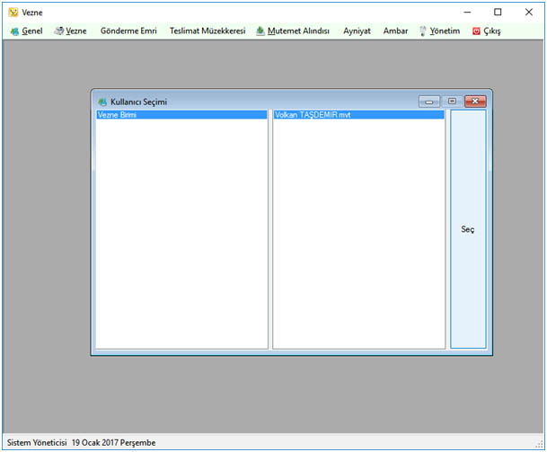Viewport: 547px width, 452px height.
Task: Click the Sistem Yöneticisi status bar text
Action: point(37,443)
